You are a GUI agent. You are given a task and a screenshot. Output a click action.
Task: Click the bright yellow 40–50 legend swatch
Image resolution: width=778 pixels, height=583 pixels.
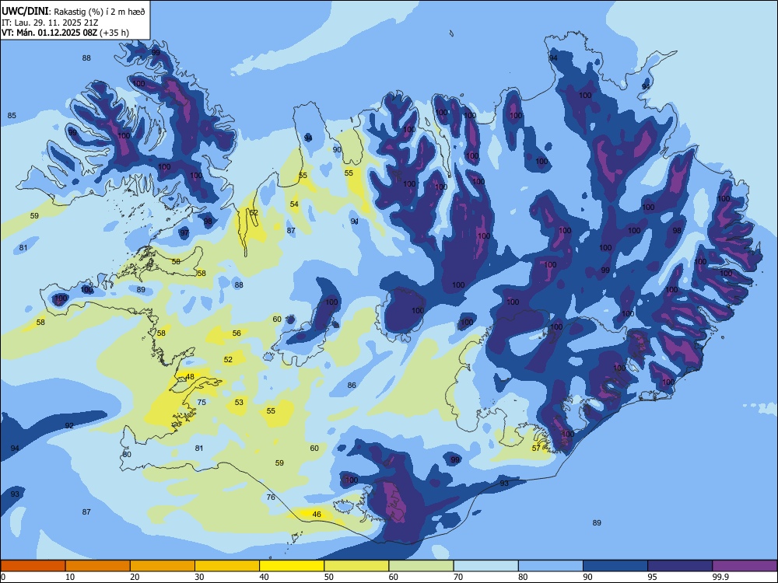[292, 566]
